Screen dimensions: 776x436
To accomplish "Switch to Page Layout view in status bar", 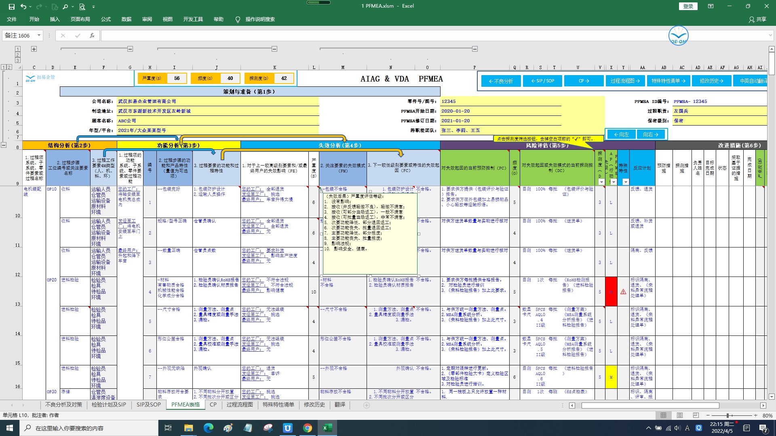I will [679, 415].
